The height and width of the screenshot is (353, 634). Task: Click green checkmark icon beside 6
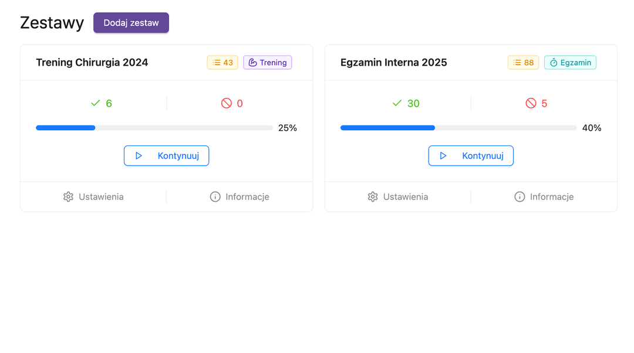[x=96, y=103]
